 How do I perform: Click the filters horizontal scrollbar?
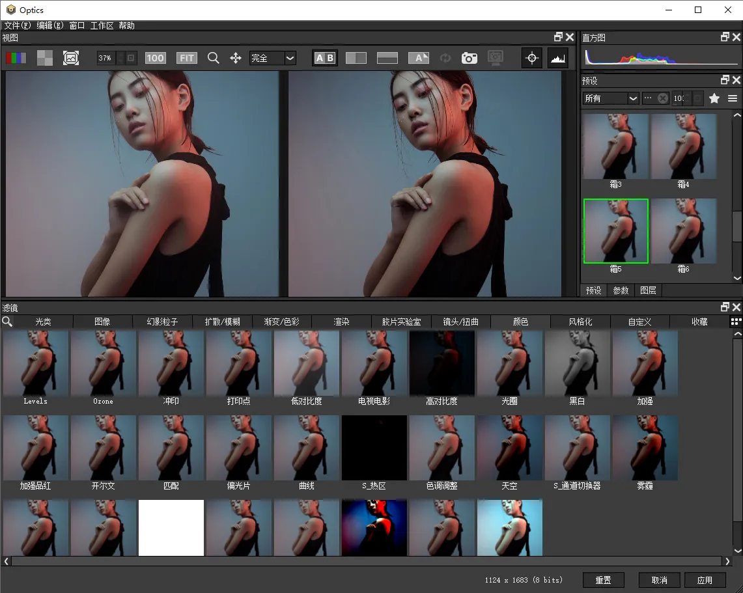pyautogui.click(x=367, y=561)
